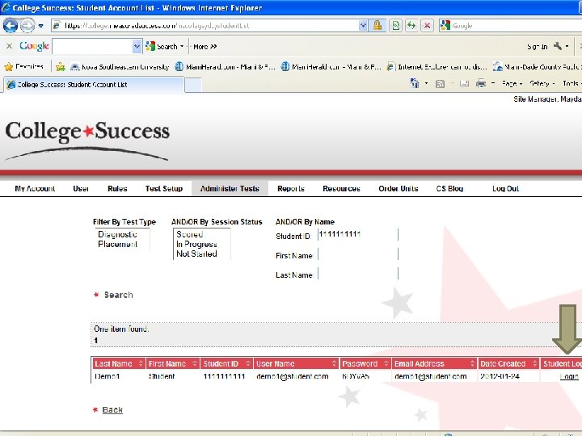
Task: Open the Favorites star button
Action: click(24, 67)
